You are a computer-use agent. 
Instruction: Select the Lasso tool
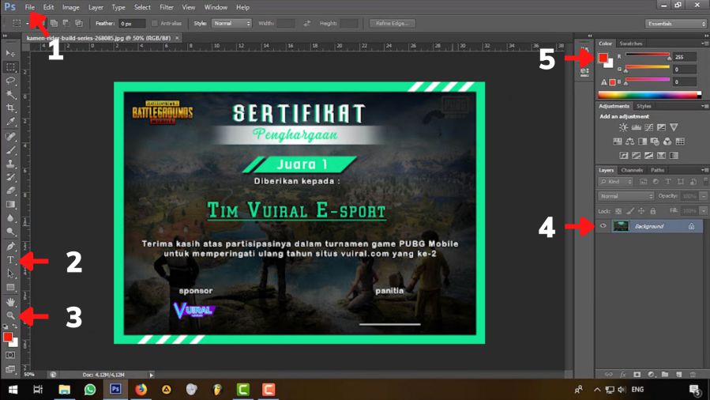[x=10, y=81]
